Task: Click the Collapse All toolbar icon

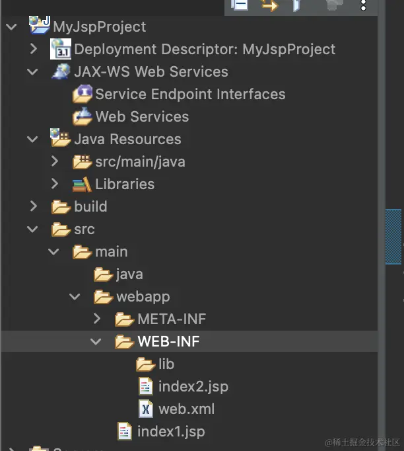Action: pos(240,5)
